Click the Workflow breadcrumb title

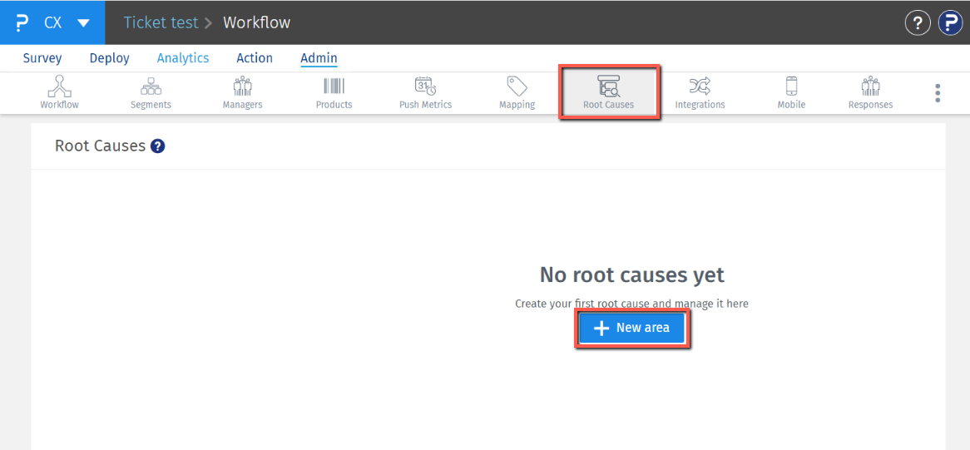(x=257, y=22)
